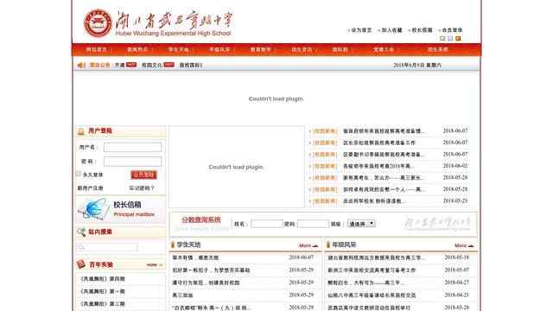
Task: Open 学生天地 in the red navigation bar
Action: [x=179, y=50]
